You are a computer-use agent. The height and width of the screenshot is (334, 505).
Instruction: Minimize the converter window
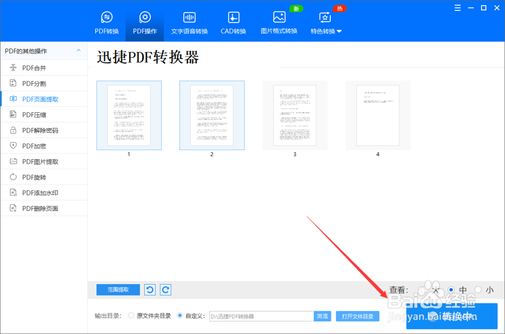click(471, 8)
